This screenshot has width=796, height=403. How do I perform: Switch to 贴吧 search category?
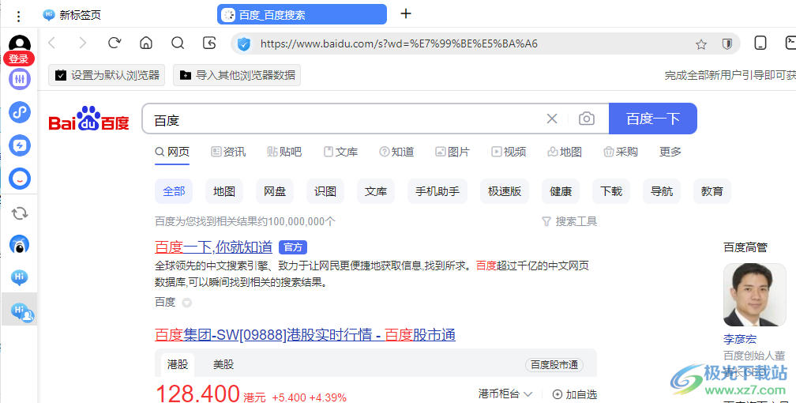284,152
